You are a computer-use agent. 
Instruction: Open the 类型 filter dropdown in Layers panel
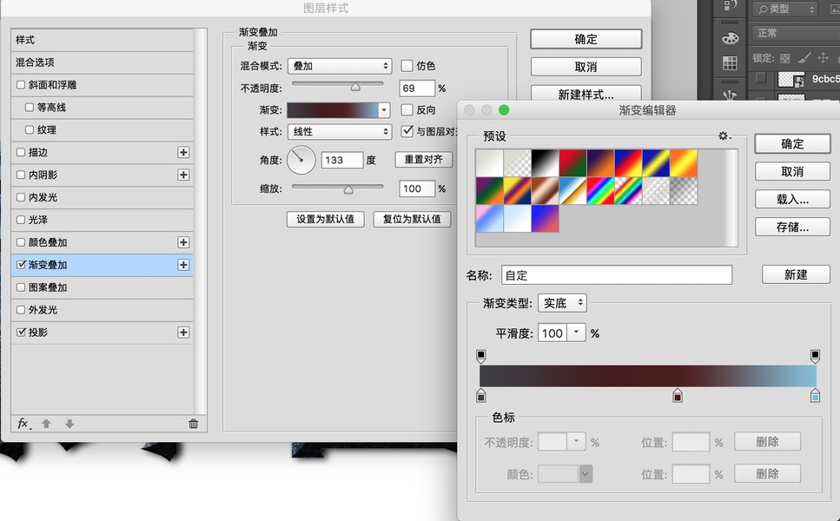coord(786,9)
